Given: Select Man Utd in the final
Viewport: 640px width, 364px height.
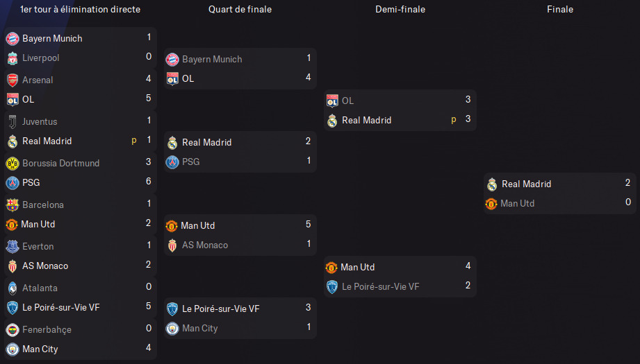Looking at the screenshot, I should click(x=517, y=204).
